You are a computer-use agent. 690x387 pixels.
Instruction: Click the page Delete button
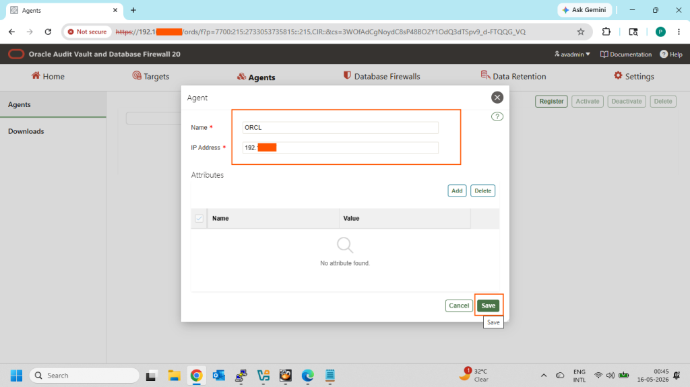pyautogui.click(x=663, y=101)
